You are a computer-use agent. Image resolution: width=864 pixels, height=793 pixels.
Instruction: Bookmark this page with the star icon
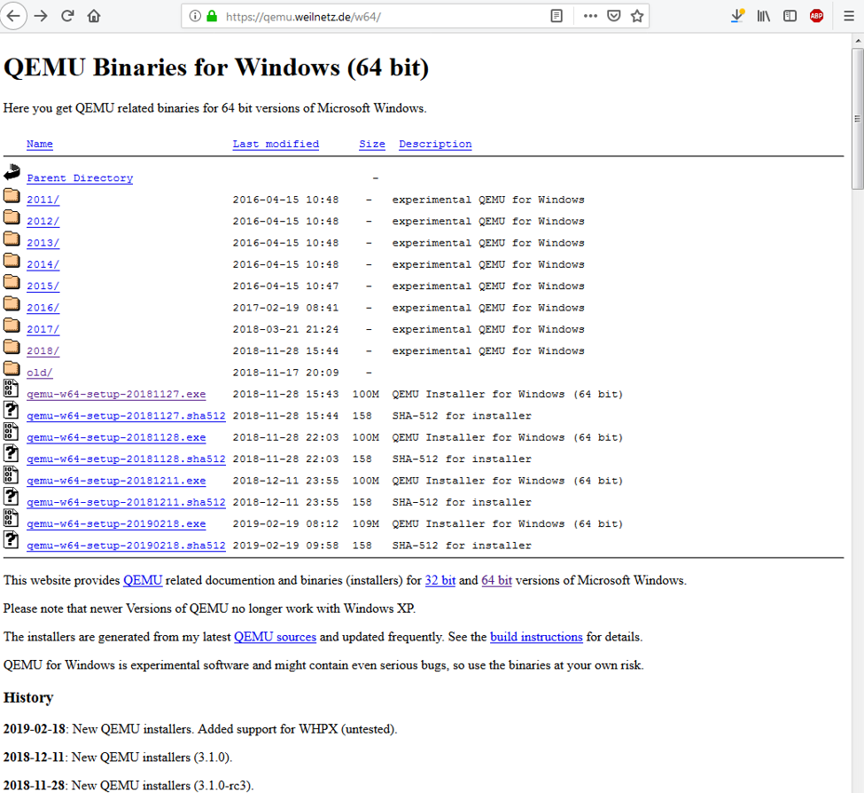point(637,16)
